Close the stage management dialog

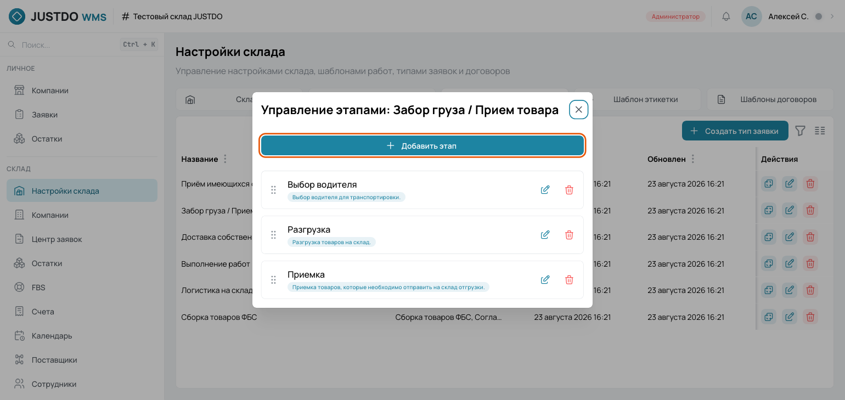click(578, 110)
